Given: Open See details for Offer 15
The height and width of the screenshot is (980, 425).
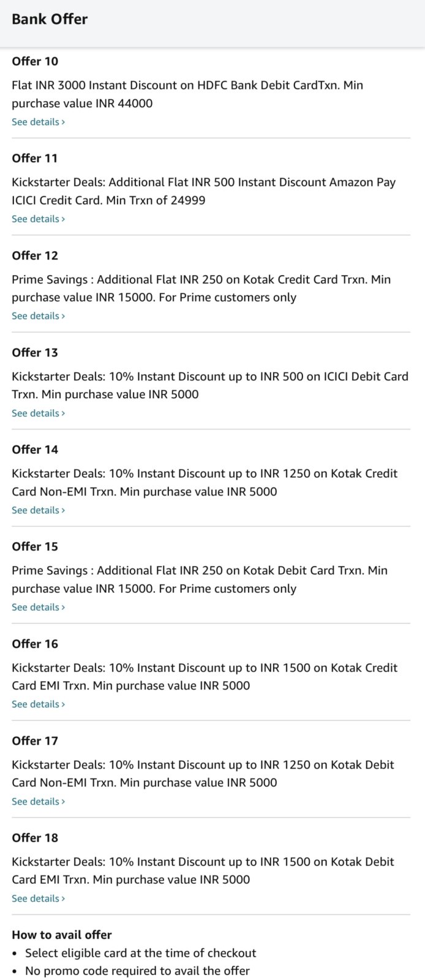Looking at the screenshot, I should (38, 608).
